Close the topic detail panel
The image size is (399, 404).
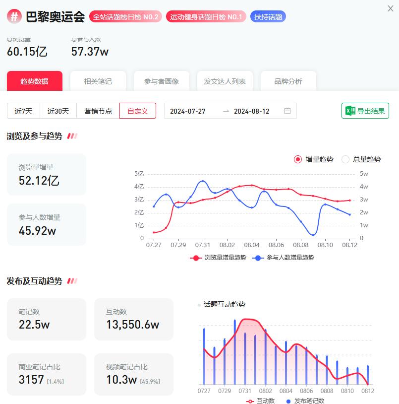(390, 8)
